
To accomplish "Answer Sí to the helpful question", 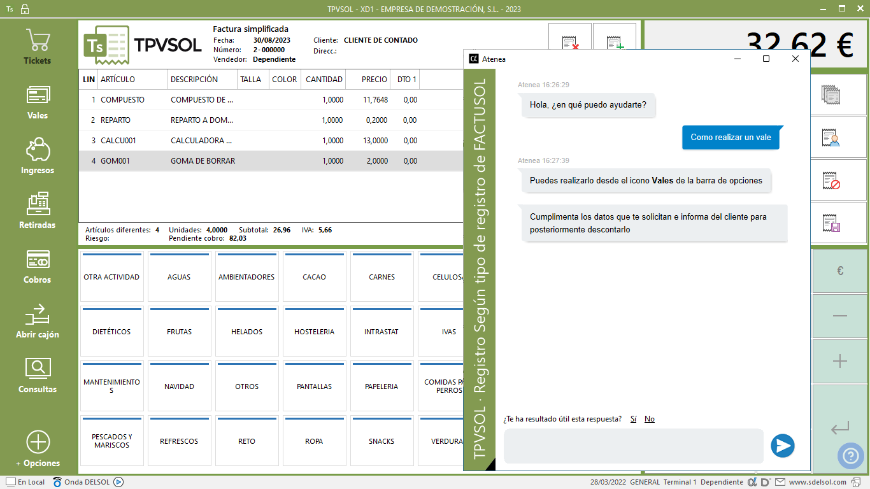I will [x=633, y=419].
